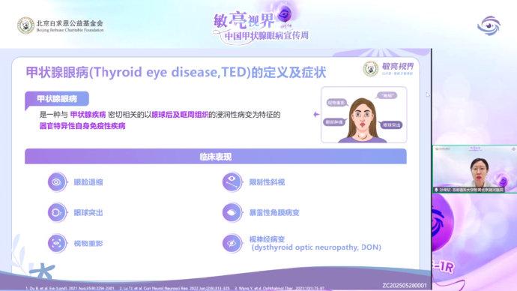Click the purple arrow beside the face illustration
Image resolution: width=517 pixels, height=291 pixels.
tap(316, 114)
